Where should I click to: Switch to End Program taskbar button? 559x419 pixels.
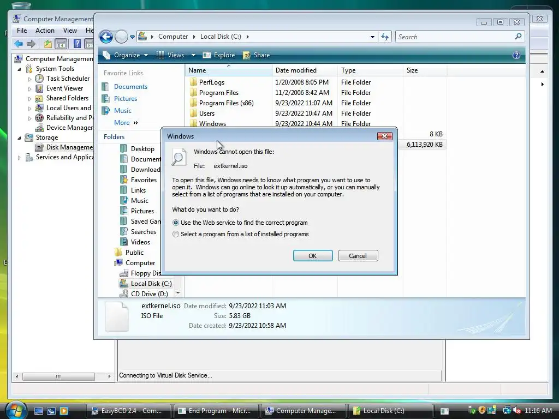[216, 411]
